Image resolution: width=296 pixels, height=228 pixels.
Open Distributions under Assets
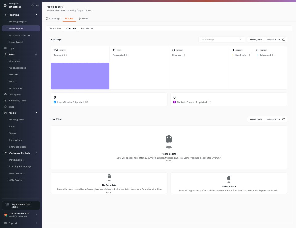point(16,140)
